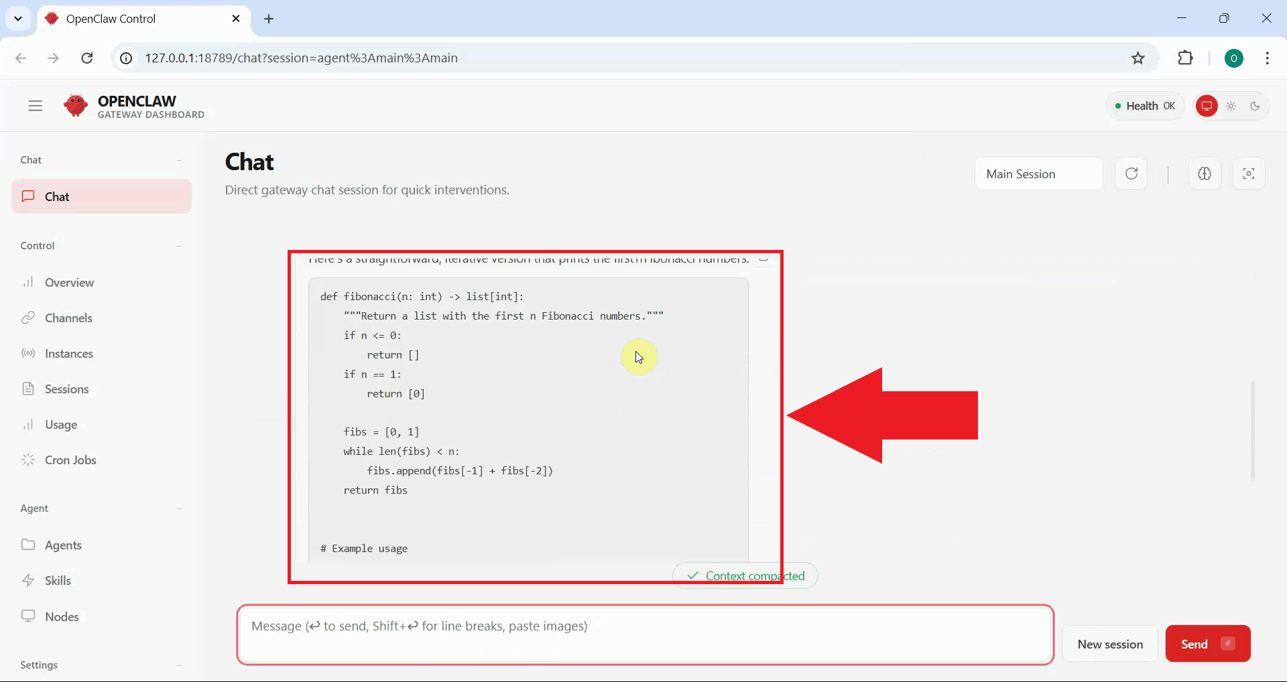Viewport: 1287px width, 682px height.
Task: Open the Main Session dropdown
Action: (x=1038, y=174)
